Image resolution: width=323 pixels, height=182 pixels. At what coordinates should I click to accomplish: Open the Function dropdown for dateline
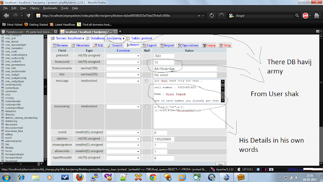[x=123, y=139]
